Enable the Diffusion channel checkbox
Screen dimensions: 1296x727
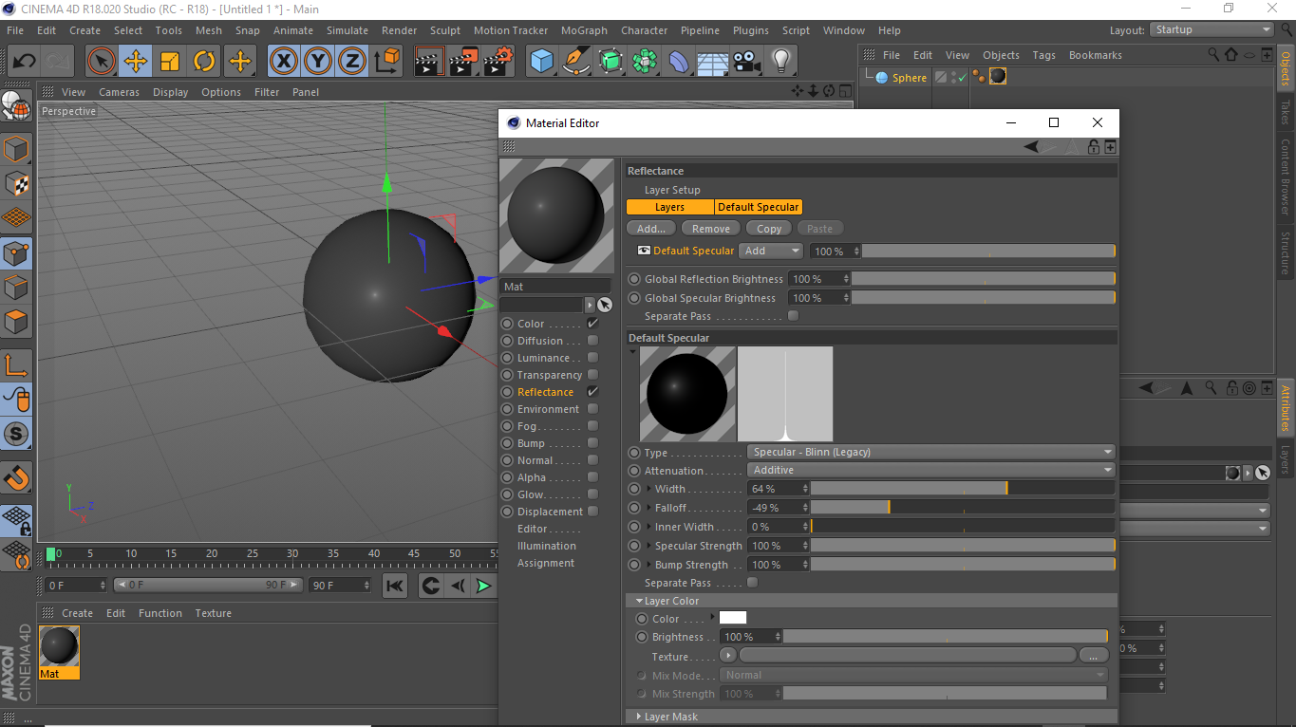pos(592,341)
